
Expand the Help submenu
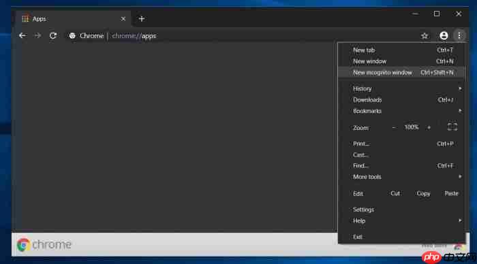(401, 221)
